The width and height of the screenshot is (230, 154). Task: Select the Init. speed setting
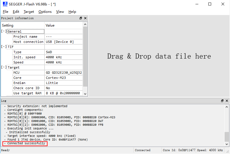pos(28,57)
